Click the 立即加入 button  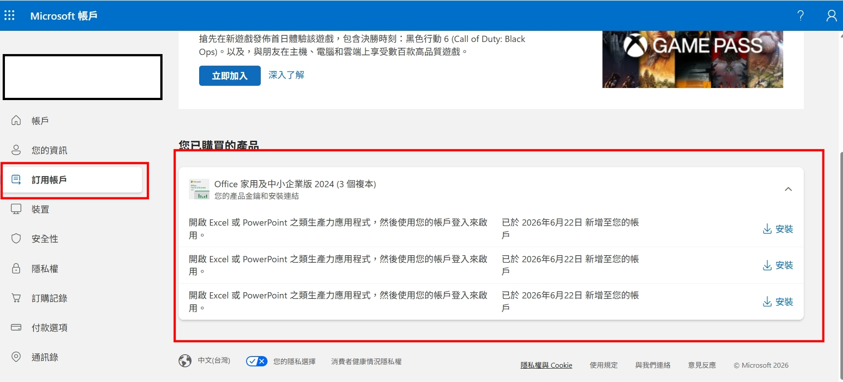[230, 76]
